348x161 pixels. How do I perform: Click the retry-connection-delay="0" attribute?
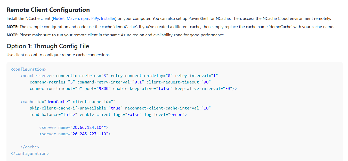pos(142,75)
